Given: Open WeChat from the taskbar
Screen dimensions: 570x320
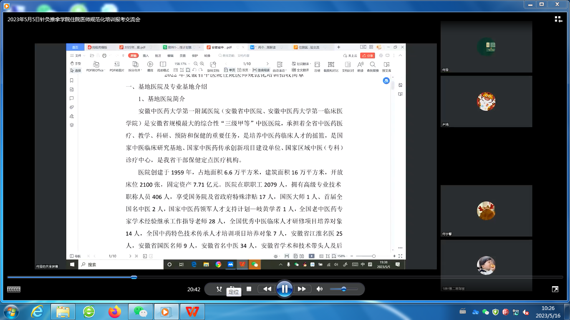Looking at the screenshot, I should [140, 312].
